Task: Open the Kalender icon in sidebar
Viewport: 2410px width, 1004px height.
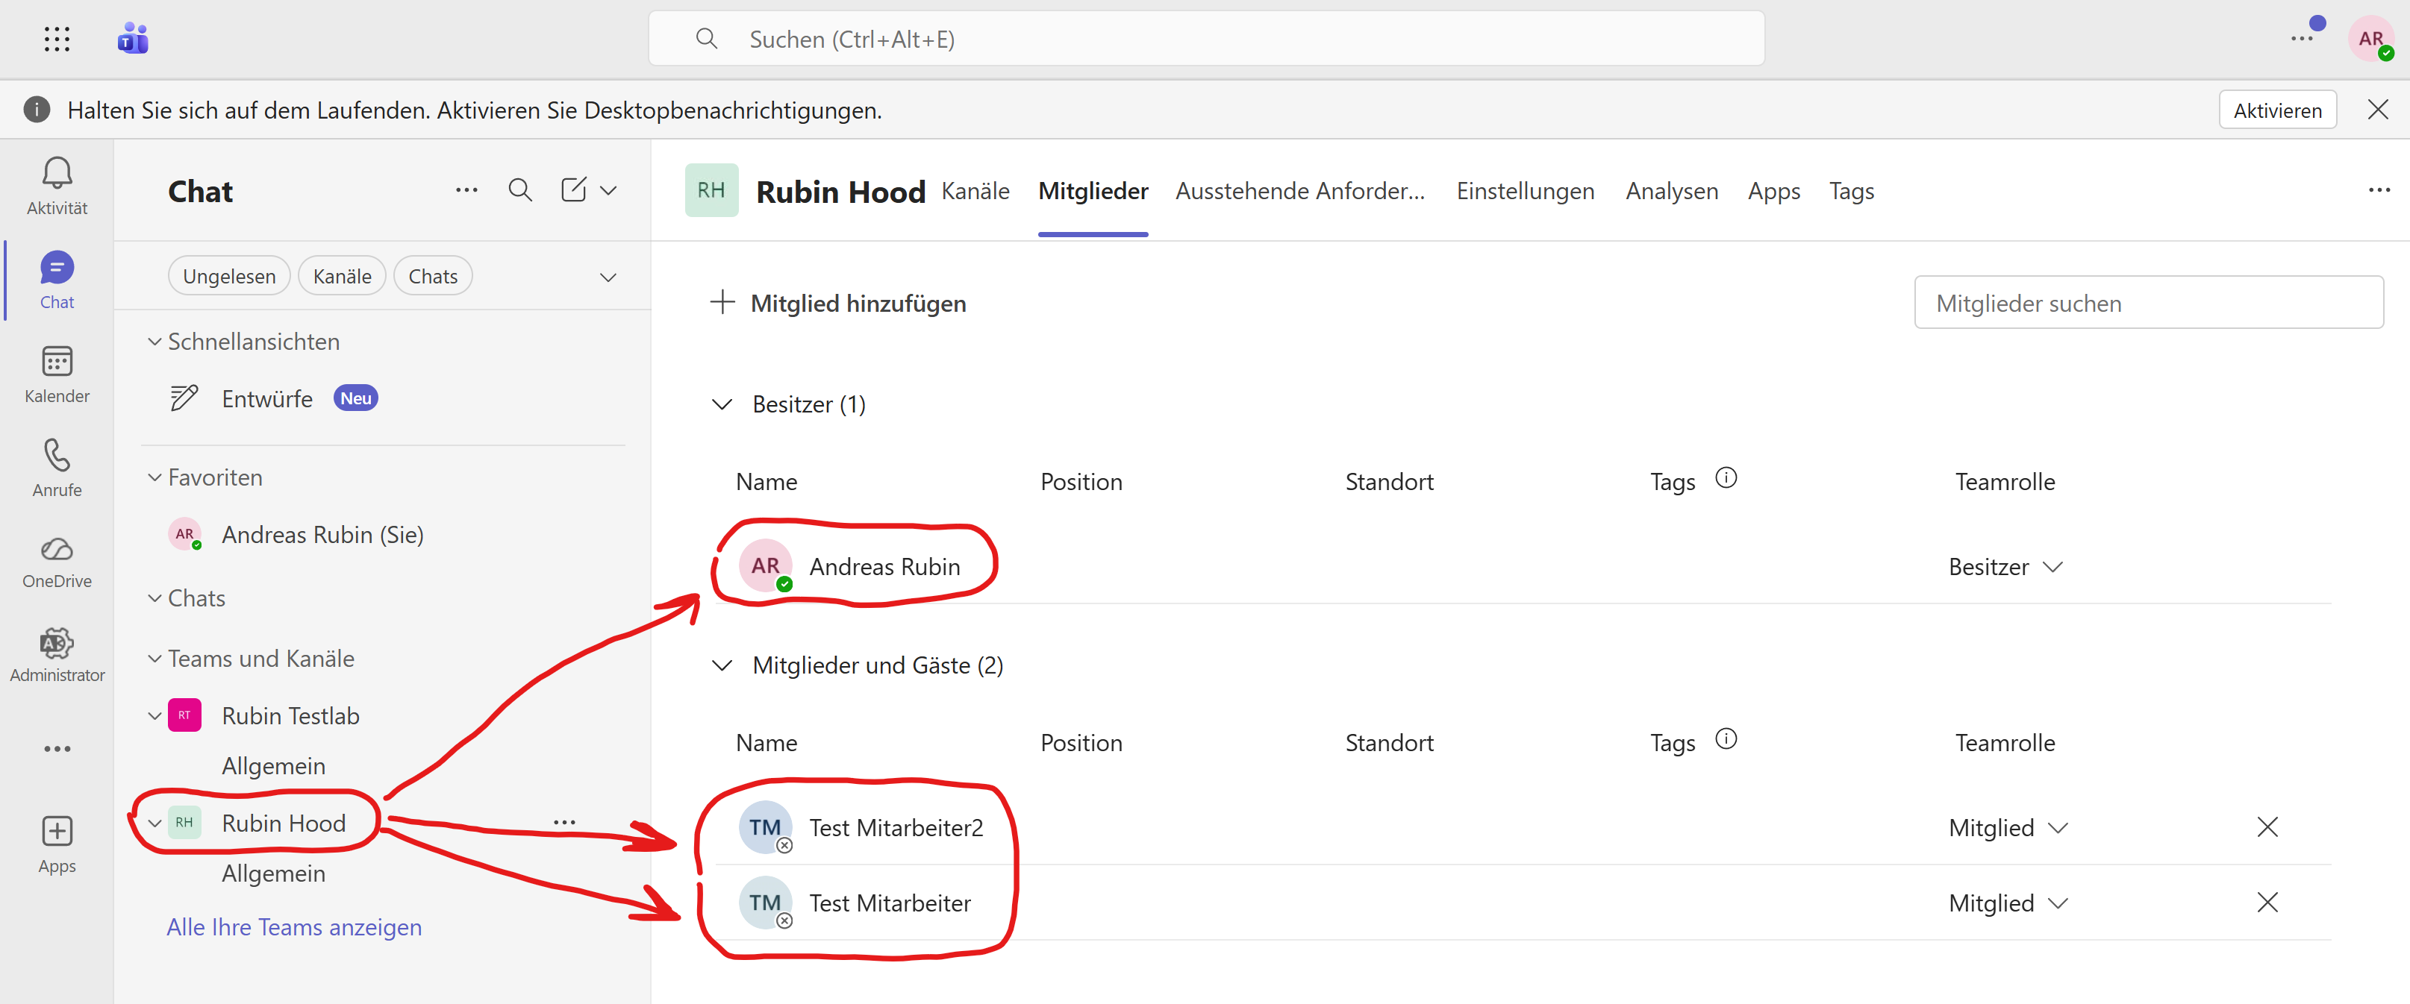Action: pos(56,363)
